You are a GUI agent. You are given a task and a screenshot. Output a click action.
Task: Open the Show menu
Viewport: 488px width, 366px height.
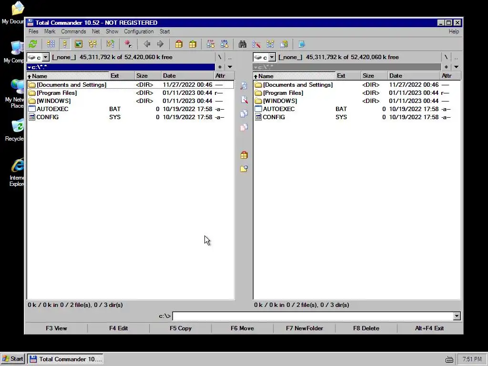(112, 31)
